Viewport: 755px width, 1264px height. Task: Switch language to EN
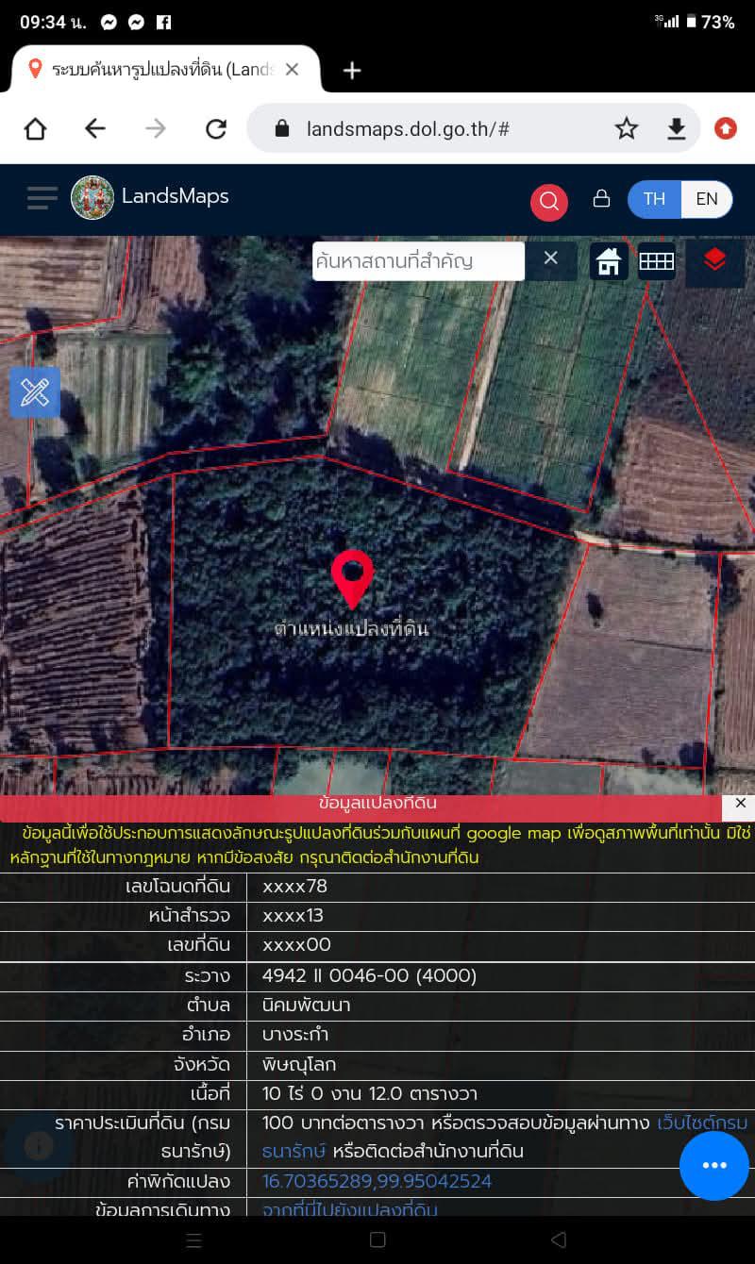[707, 199]
